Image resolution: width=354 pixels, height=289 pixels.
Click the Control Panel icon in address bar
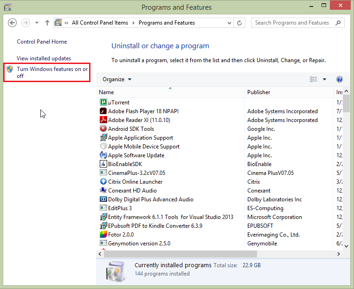tap(58, 23)
